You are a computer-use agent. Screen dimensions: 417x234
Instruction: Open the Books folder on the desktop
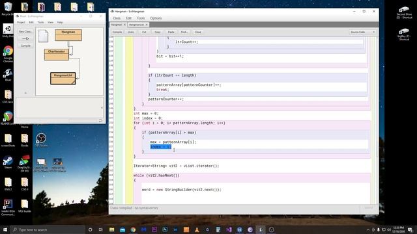coord(25,140)
